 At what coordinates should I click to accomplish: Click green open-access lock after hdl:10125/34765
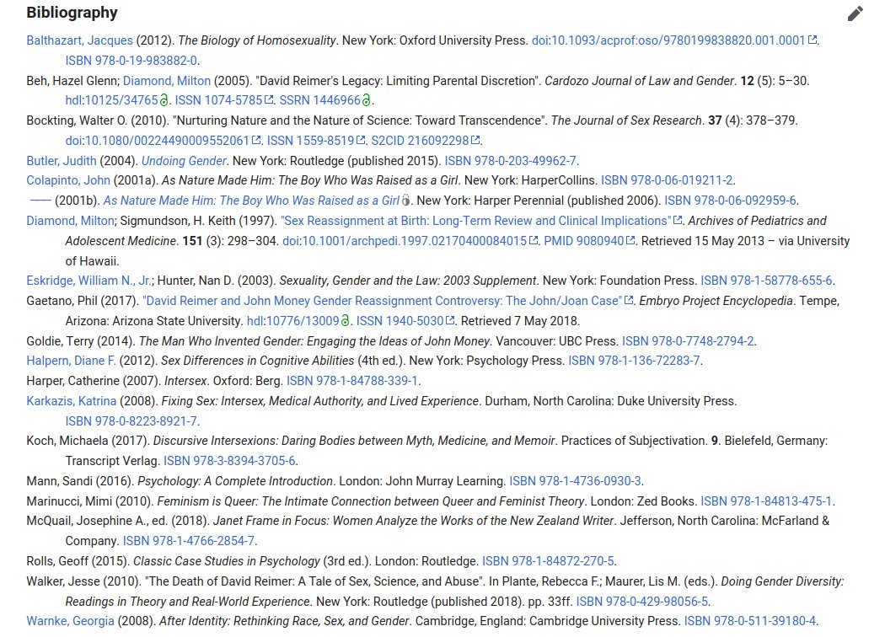(x=164, y=100)
